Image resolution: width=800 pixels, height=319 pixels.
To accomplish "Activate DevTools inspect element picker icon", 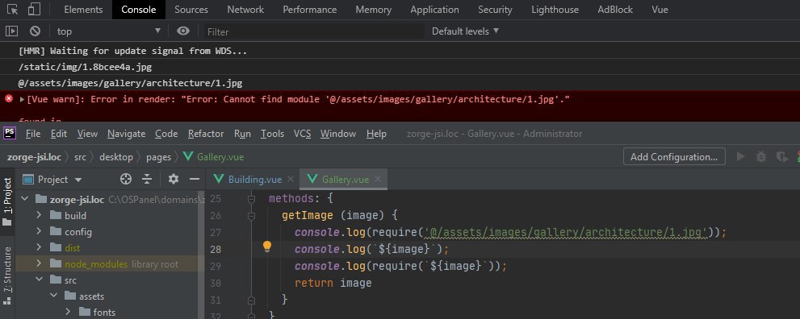I will [x=13, y=9].
